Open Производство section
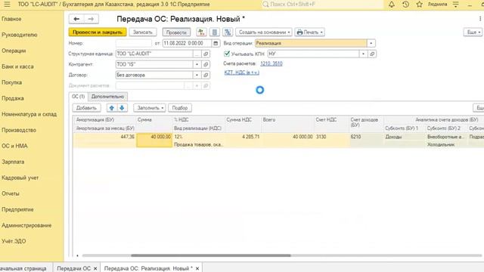484x272 pixels. click(x=19, y=130)
